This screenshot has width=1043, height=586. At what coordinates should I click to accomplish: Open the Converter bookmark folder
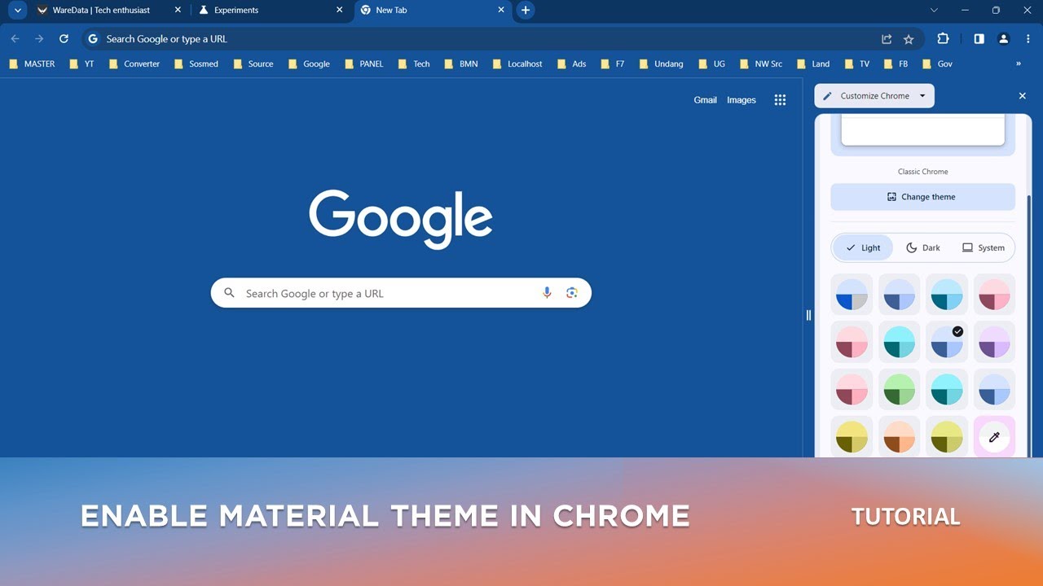134,63
